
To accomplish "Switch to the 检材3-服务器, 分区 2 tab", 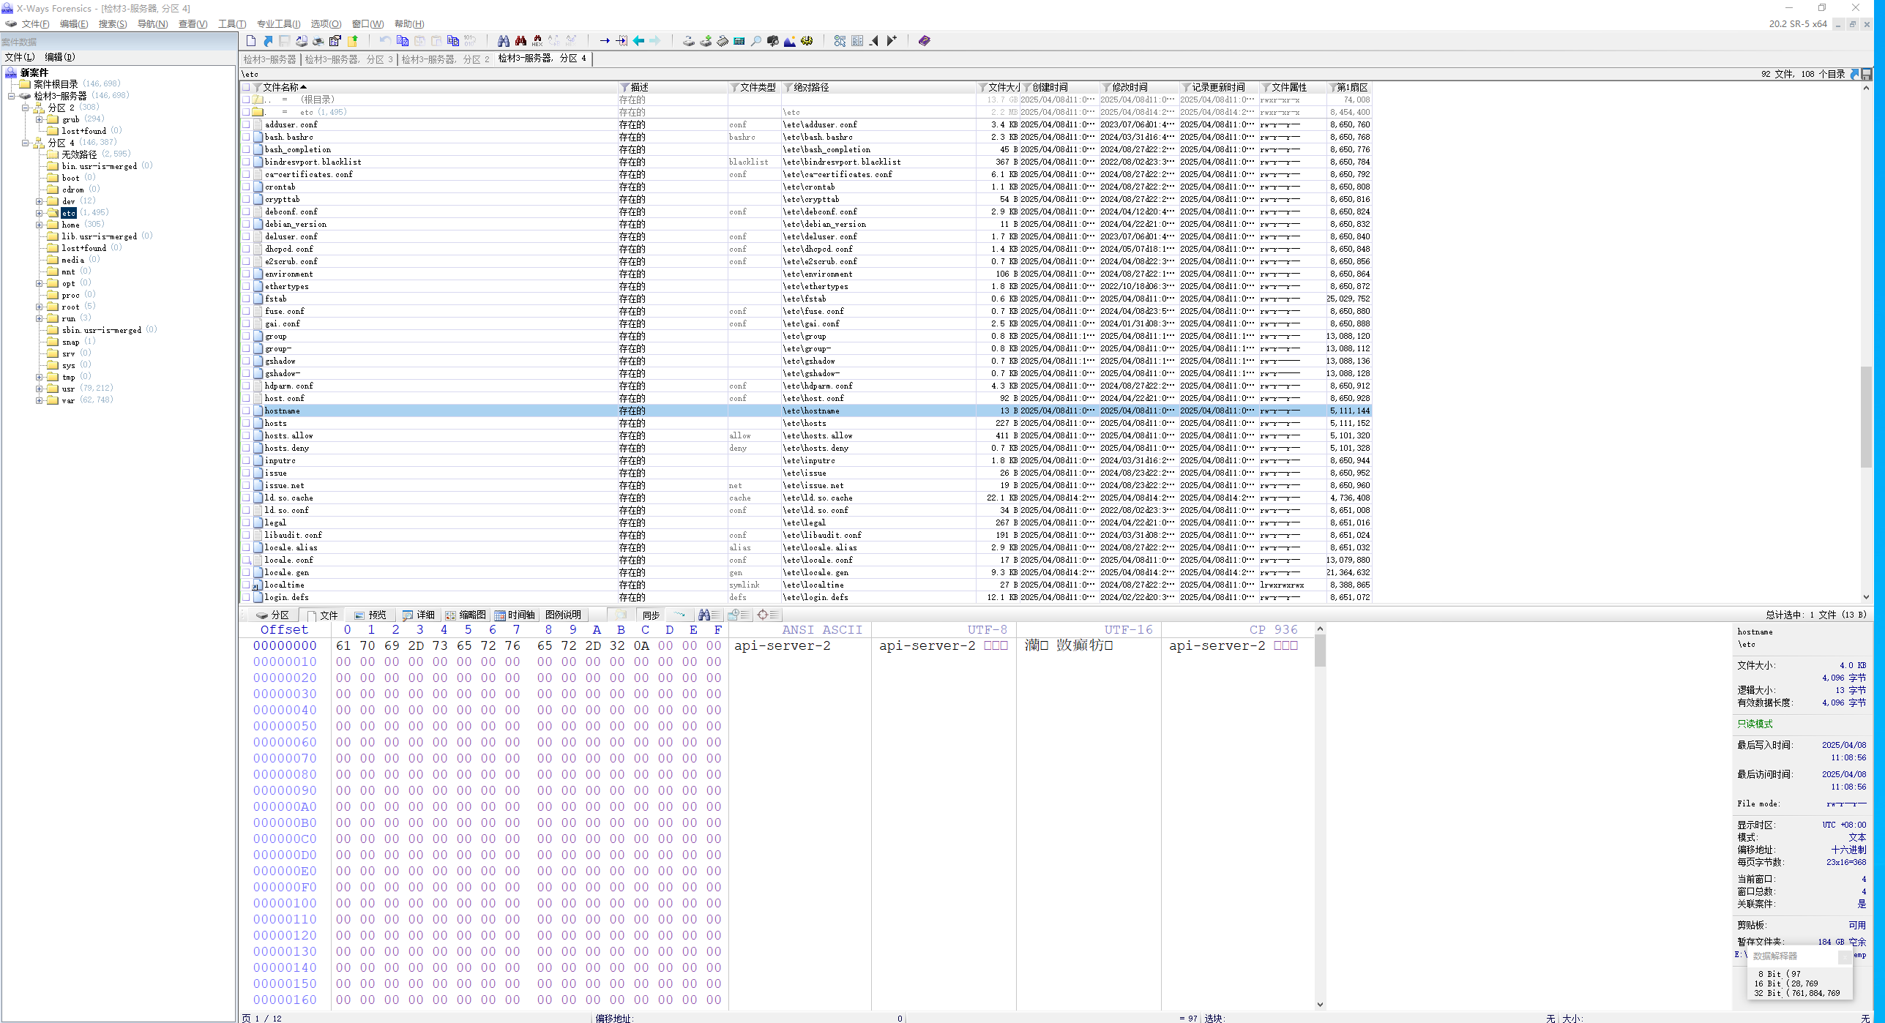I will point(445,59).
